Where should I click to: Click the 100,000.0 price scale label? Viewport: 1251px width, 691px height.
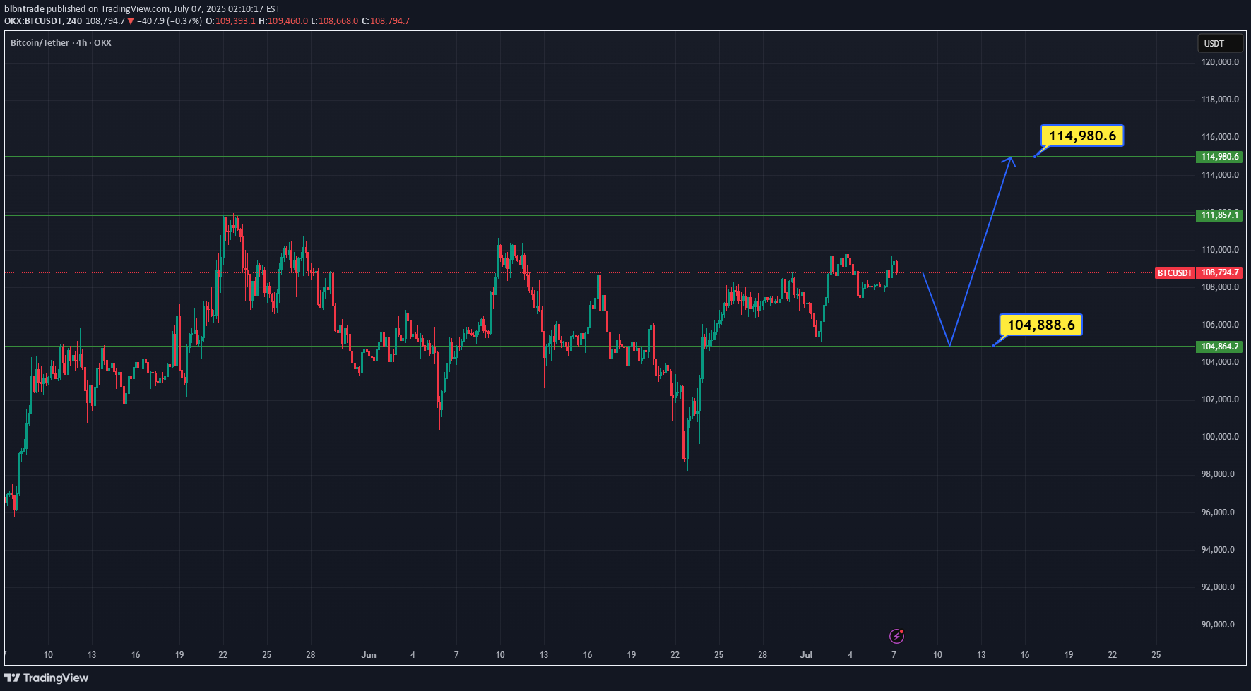click(1220, 437)
